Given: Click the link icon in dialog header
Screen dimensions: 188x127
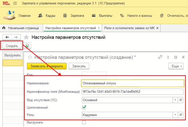Looking at the screenshot, I should tap(160, 57).
